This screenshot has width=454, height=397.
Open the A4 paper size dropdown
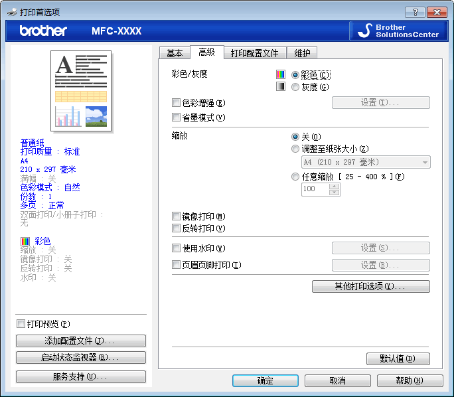tap(366, 162)
